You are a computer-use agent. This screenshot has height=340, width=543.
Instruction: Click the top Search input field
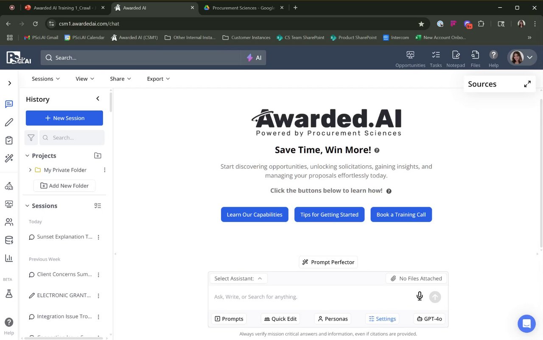141,58
